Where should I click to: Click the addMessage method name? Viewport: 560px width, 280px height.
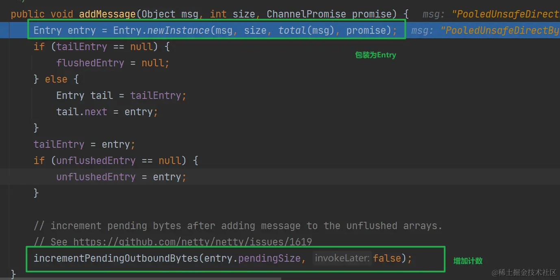(107, 14)
